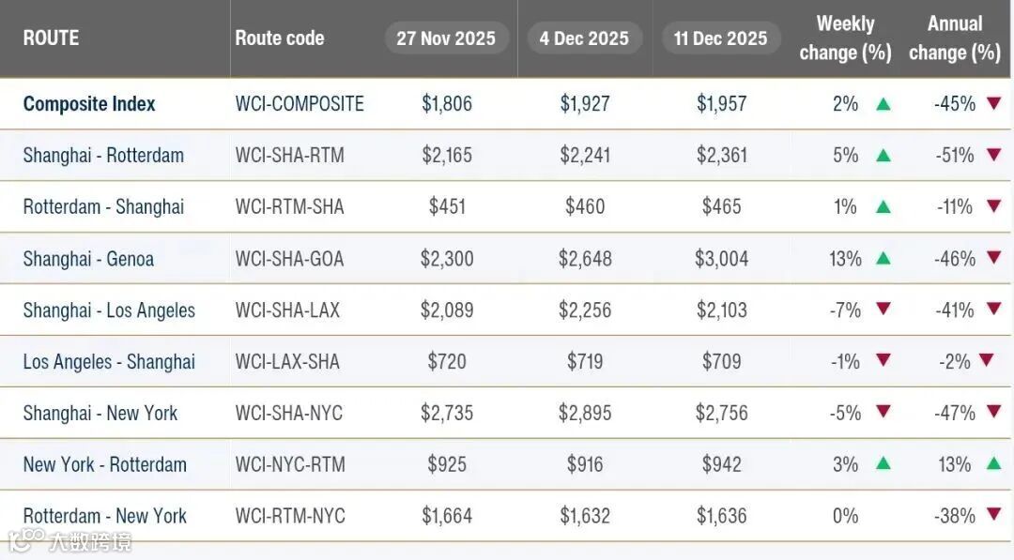Image resolution: width=1014 pixels, height=560 pixels.
Task: Click the green arrow beside Rotterdam - Shanghai 1%
Action: [x=883, y=207]
